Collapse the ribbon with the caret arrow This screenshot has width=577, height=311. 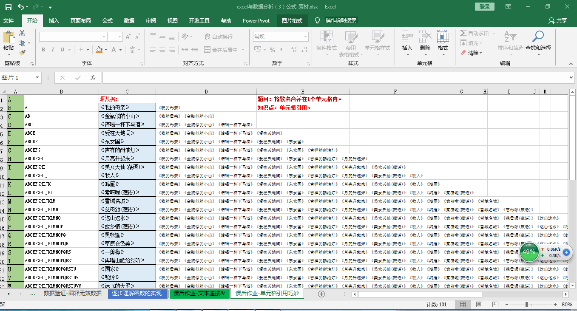(x=571, y=64)
